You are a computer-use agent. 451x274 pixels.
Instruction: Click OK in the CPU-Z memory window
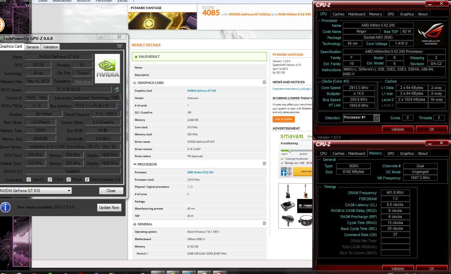pos(432,268)
